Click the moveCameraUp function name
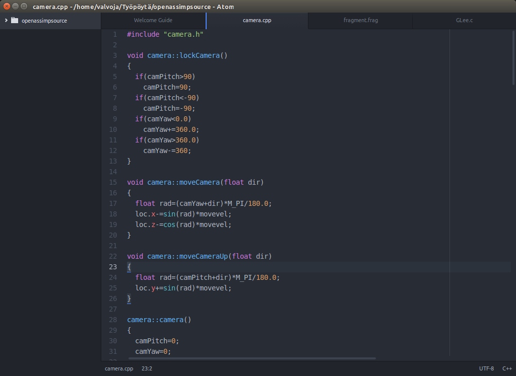 point(204,256)
